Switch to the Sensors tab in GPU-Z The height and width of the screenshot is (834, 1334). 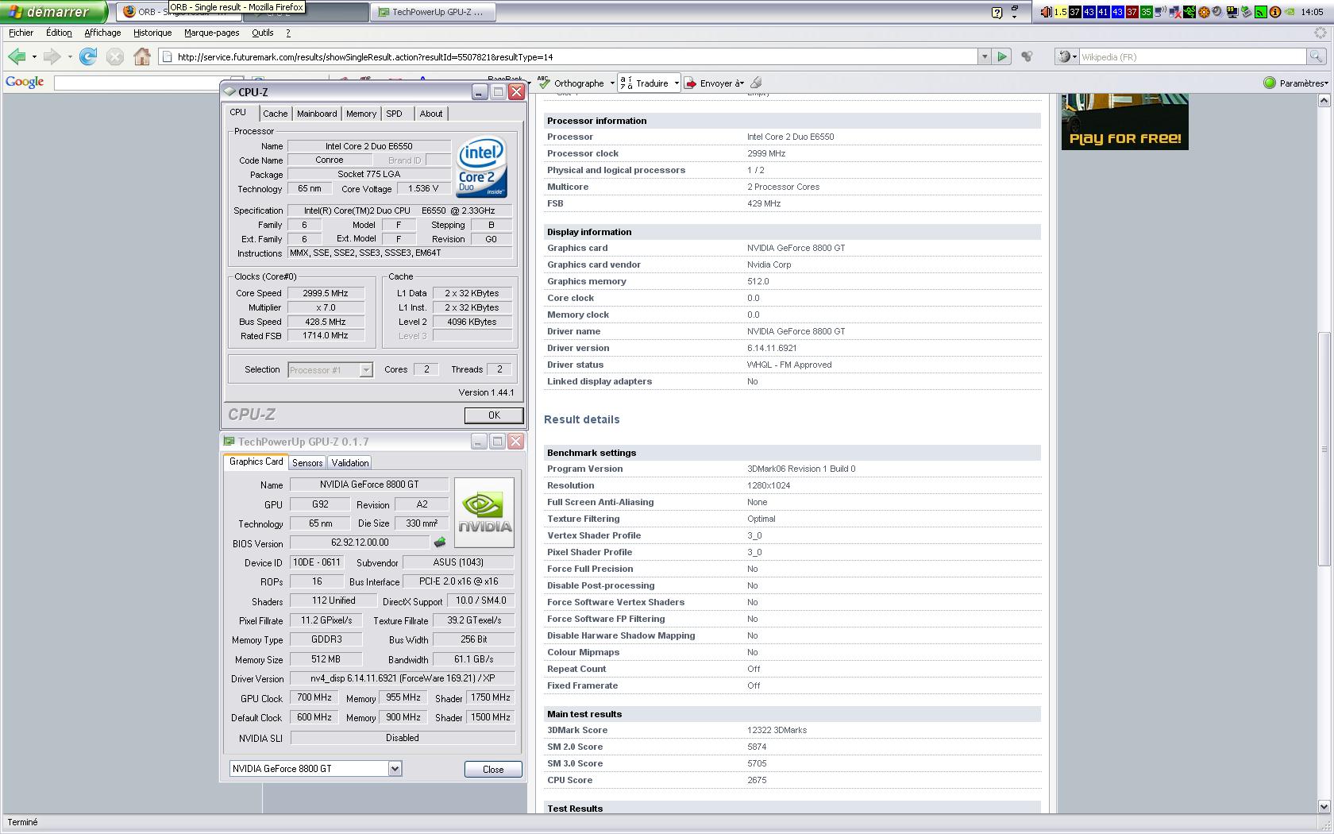(307, 462)
